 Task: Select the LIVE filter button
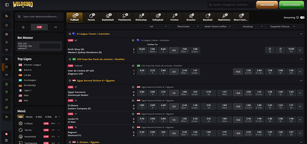coord(39,27)
